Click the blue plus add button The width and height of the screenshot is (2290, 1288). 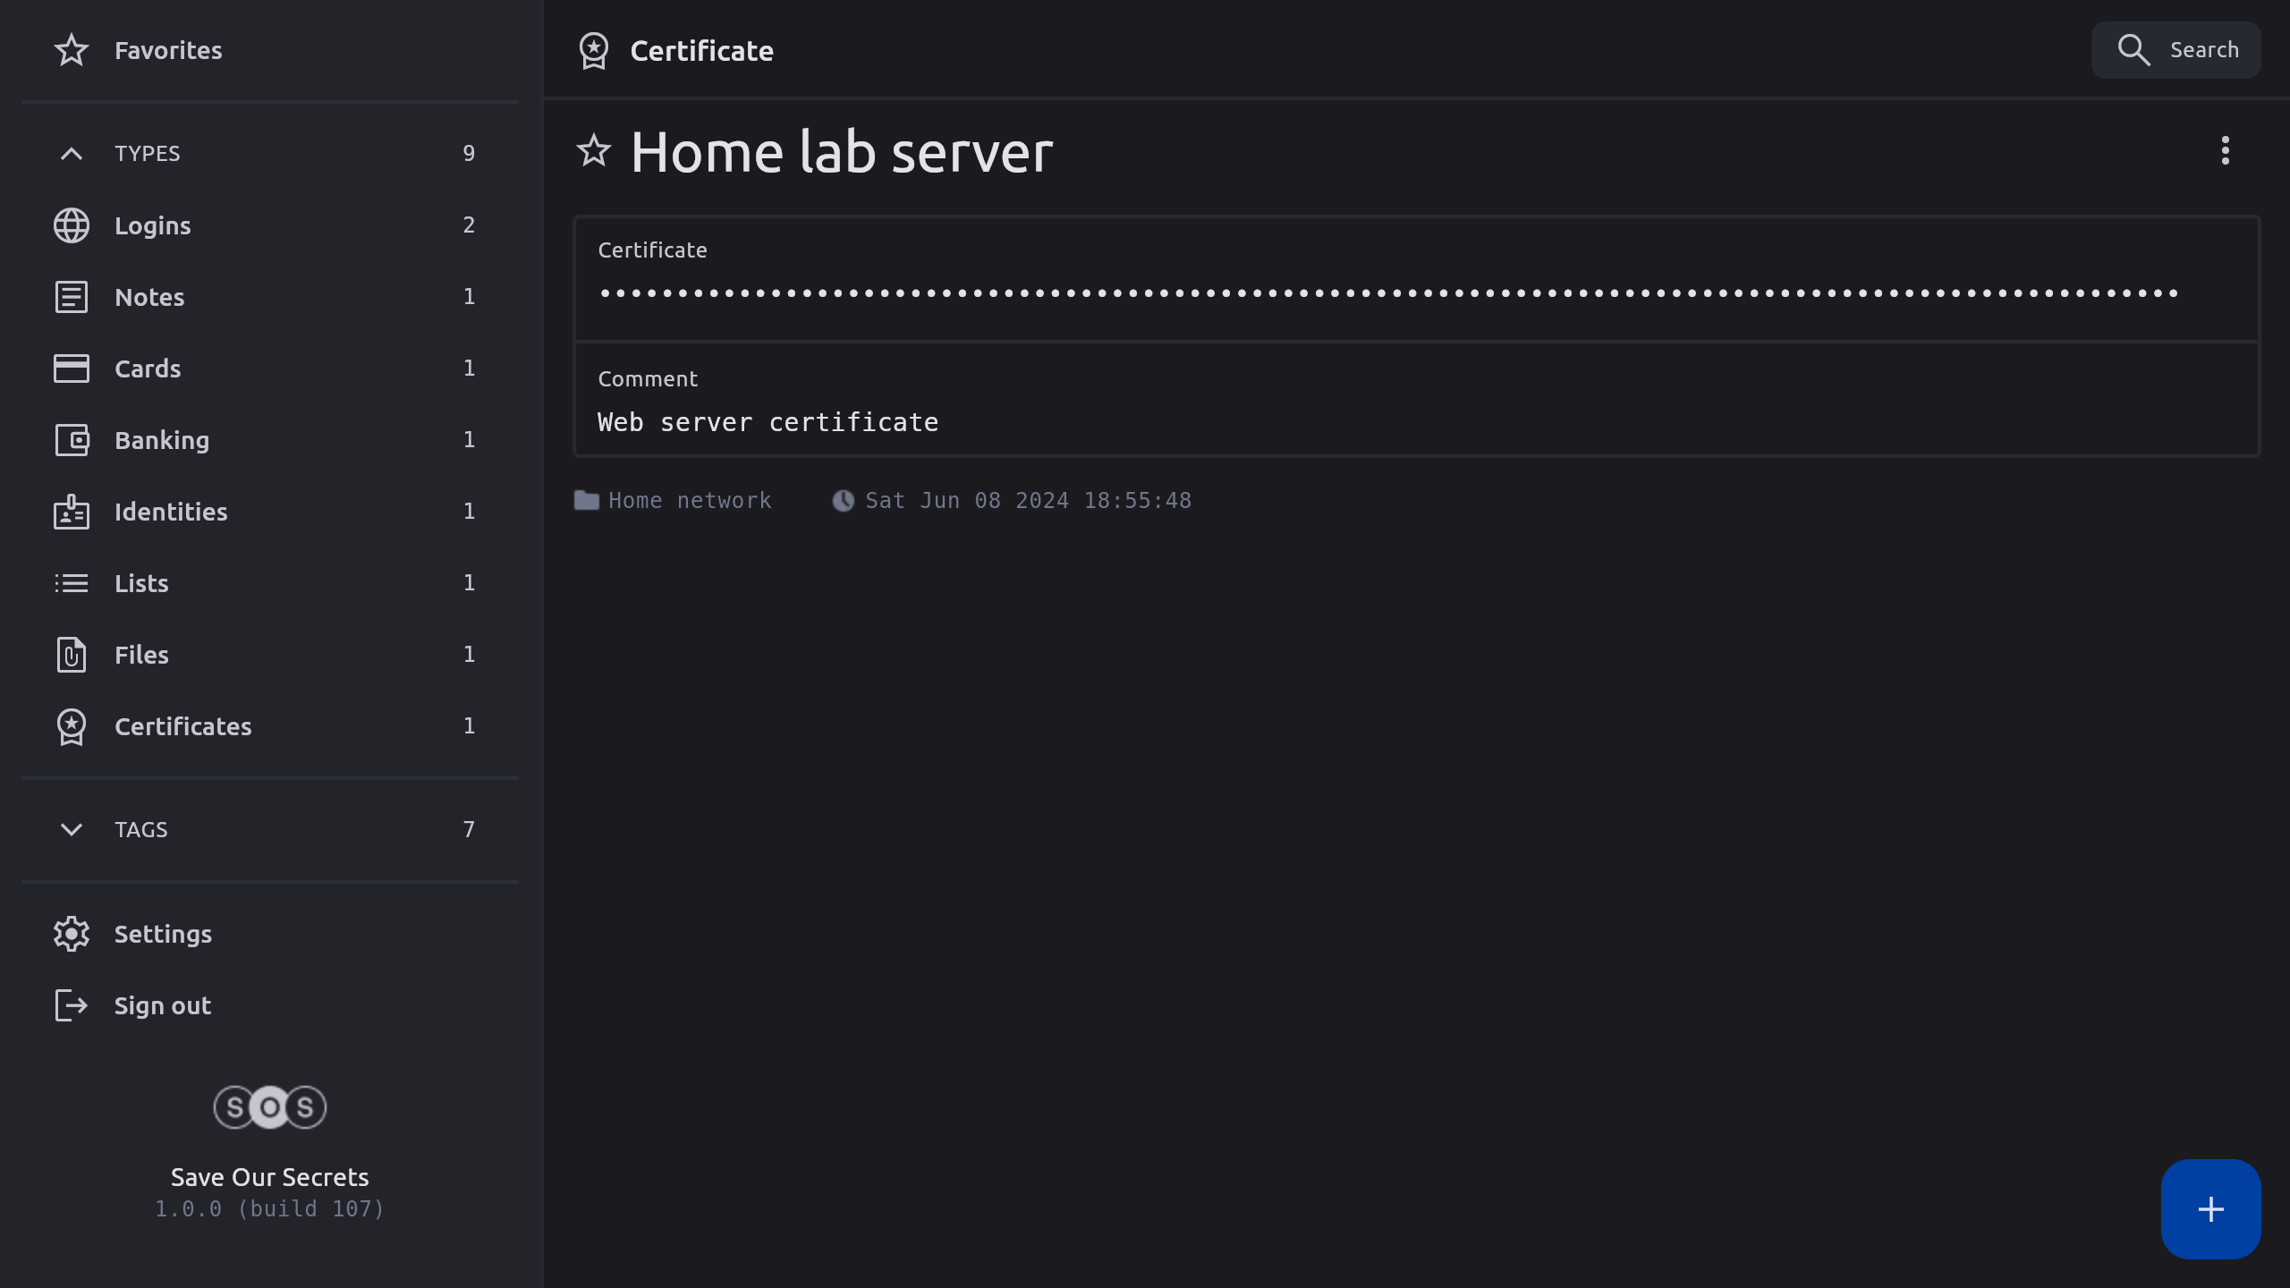point(2210,1209)
